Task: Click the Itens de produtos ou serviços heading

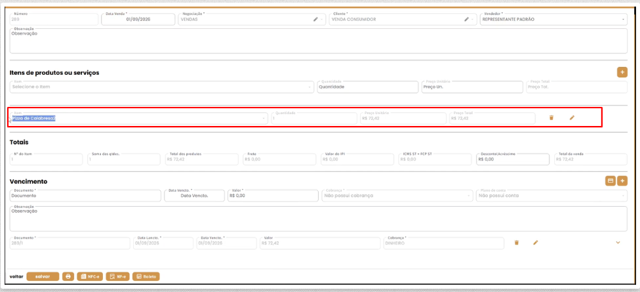Action: click(54, 73)
